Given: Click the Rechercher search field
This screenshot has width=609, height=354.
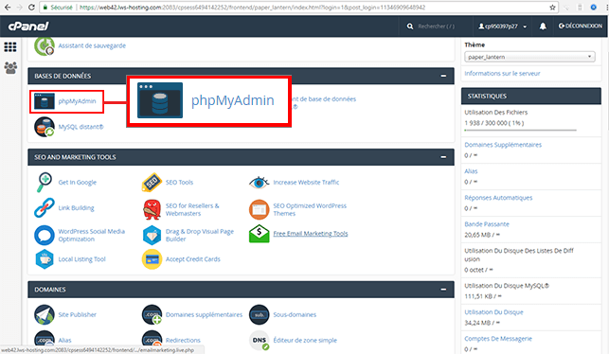Looking at the screenshot, I should pyautogui.click(x=436, y=27).
